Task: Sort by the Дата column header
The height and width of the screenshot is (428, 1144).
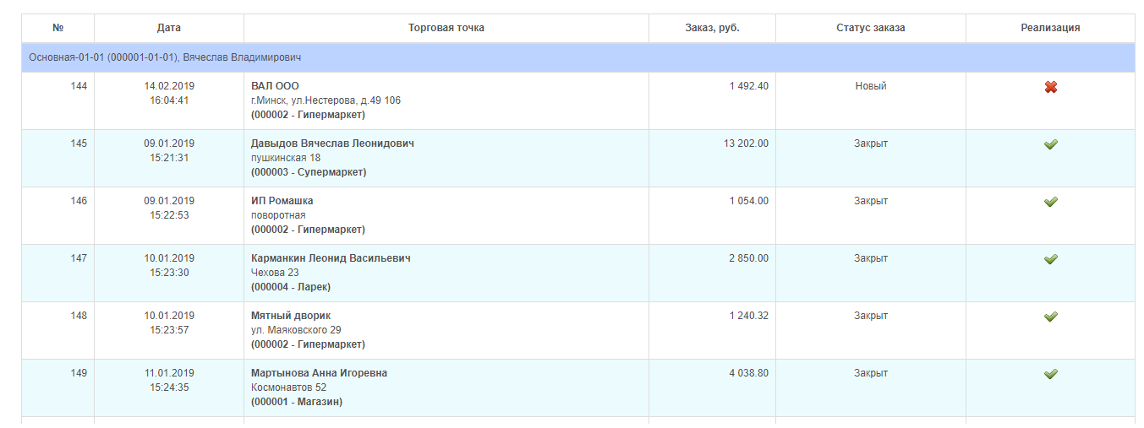Action: tap(169, 28)
